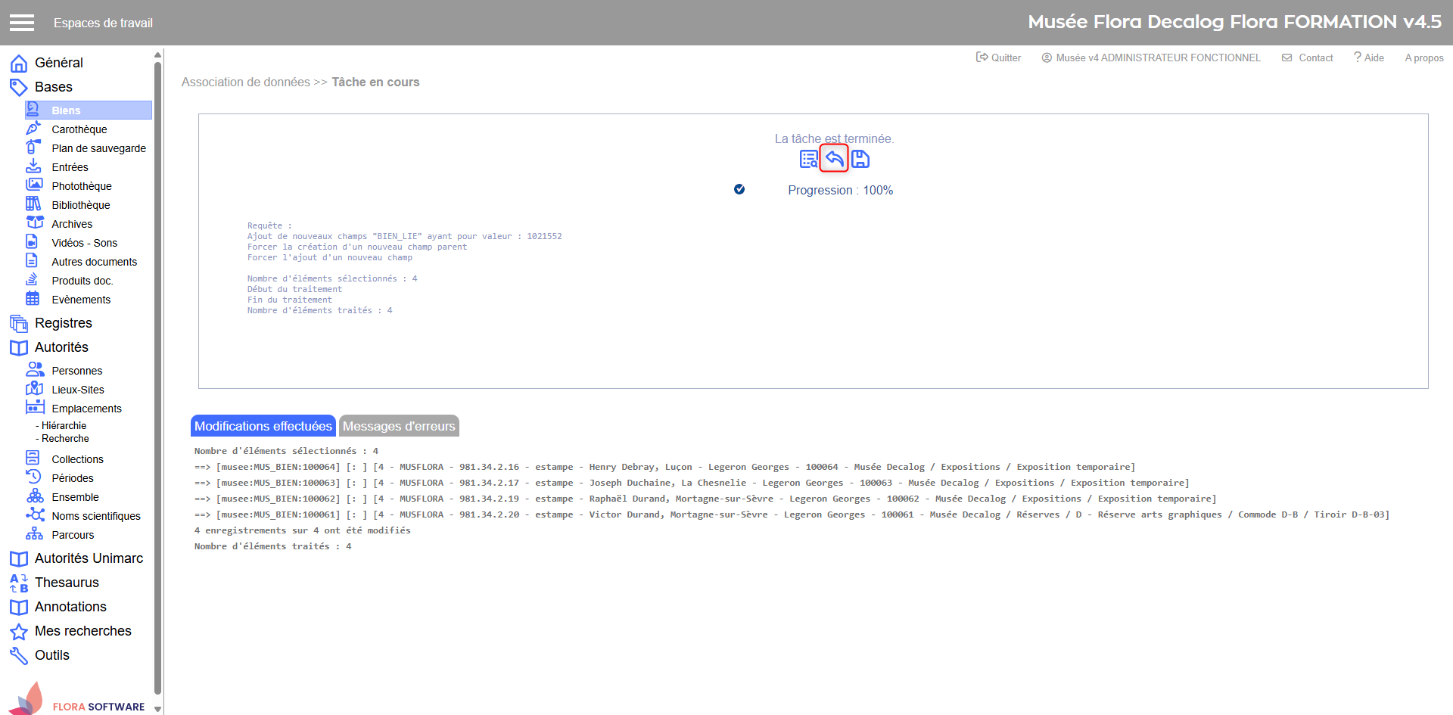Screen dimensions: 1453x715
Task: Open the Aide help link
Action: click(1369, 58)
